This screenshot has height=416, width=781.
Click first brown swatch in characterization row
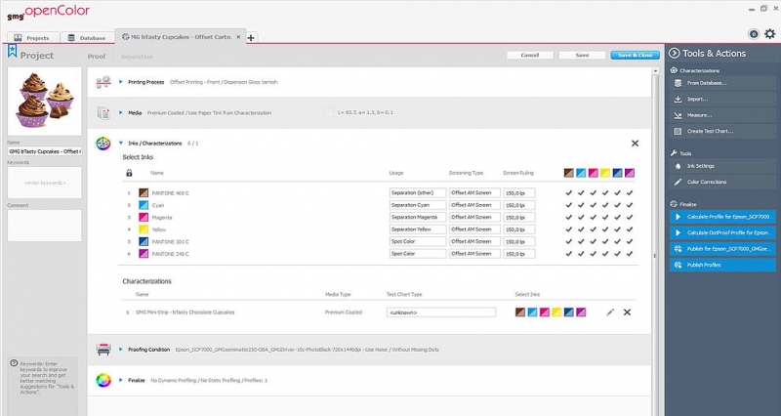[520, 312]
